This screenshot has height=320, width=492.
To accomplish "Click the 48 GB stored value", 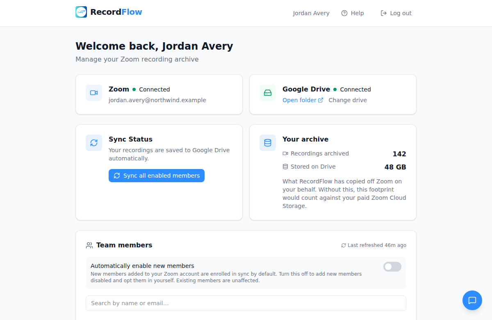I will (395, 167).
